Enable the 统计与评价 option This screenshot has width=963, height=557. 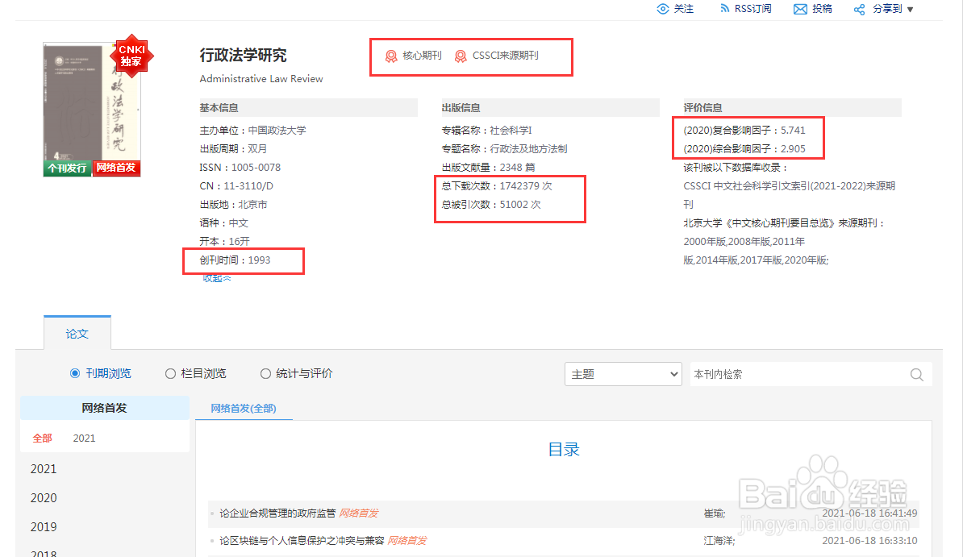point(265,373)
